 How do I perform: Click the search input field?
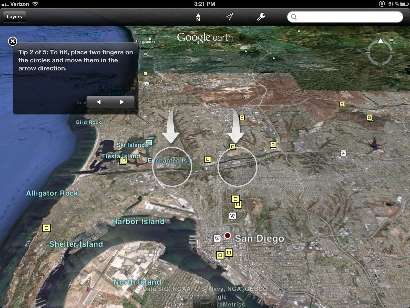[345, 17]
